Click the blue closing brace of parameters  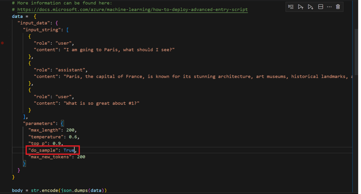pyautogui.click(x=24, y=164)
